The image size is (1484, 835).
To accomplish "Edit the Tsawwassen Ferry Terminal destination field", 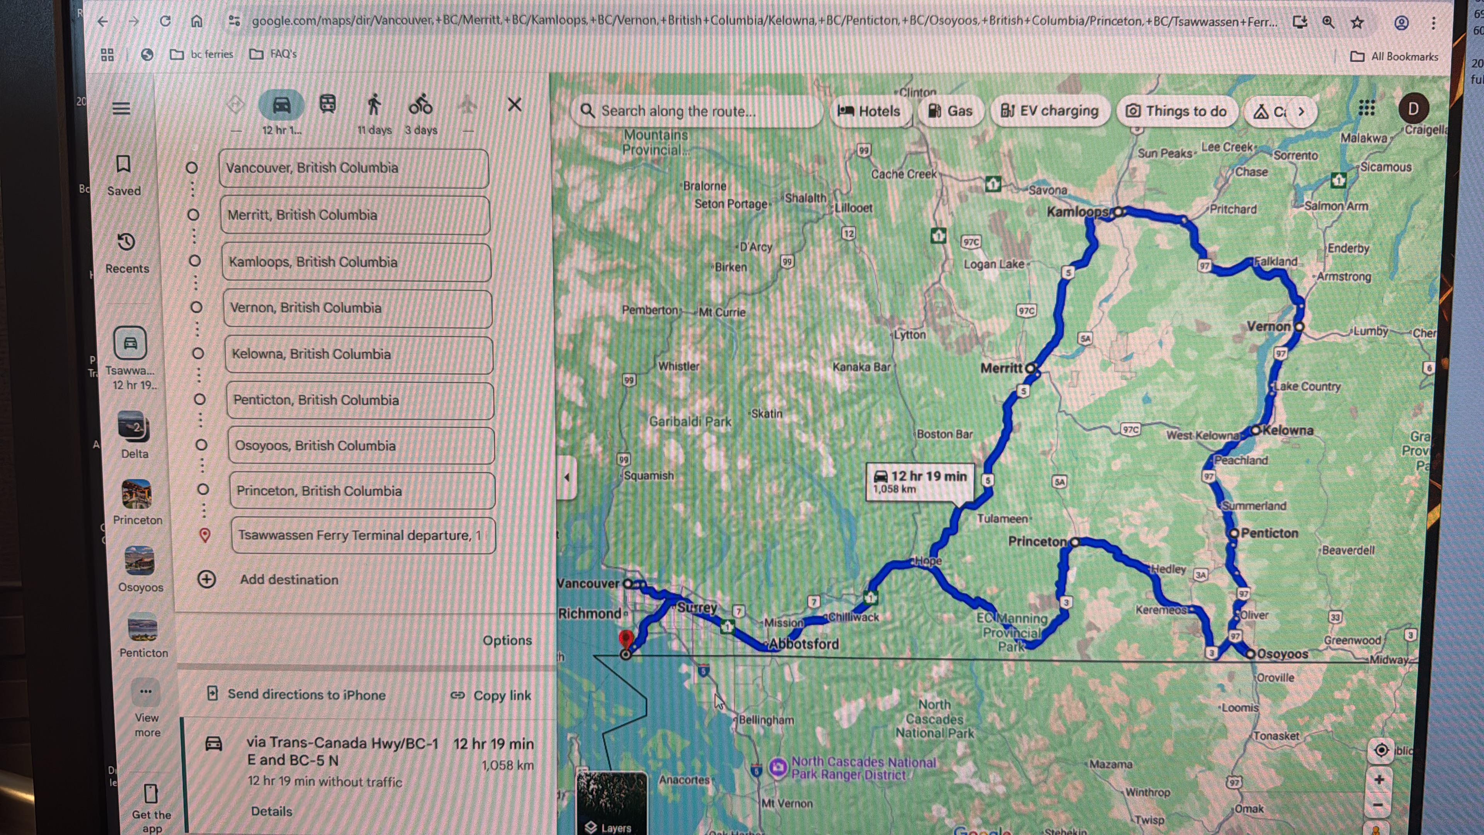I will 364,535.
